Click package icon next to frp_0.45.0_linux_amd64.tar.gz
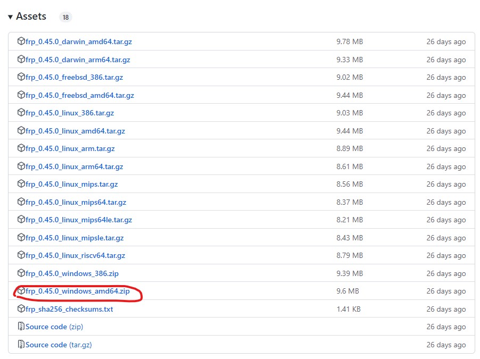 tap(21, 131)
